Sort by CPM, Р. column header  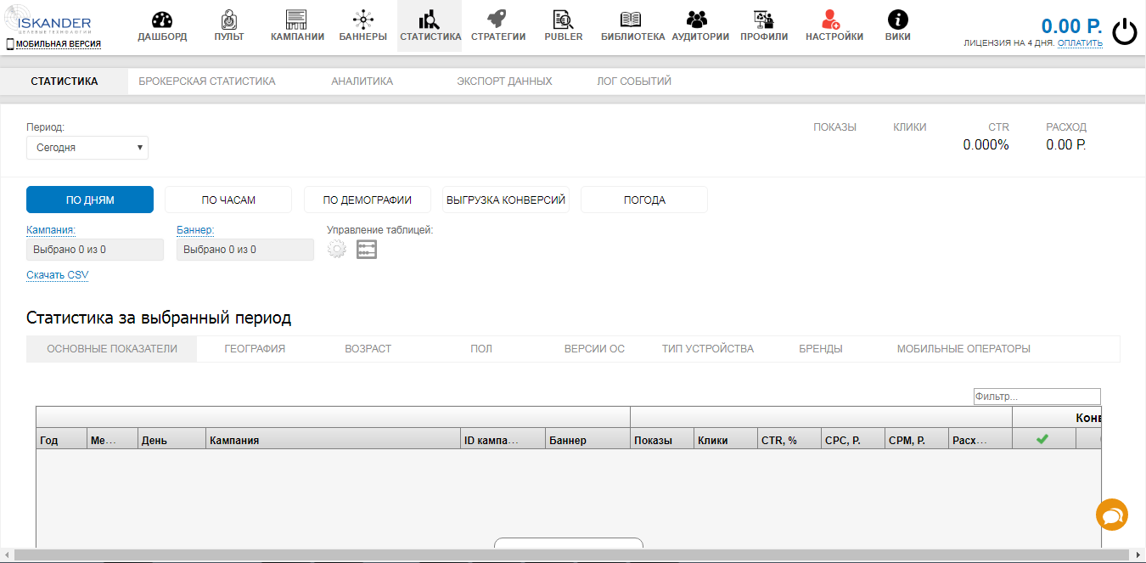tap(917, 439)
